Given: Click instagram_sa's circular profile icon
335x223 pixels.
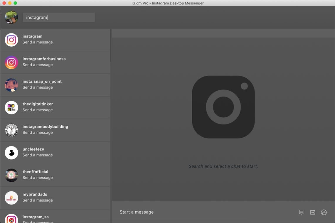Looking at the screenshot, I should tap(11, 219).
